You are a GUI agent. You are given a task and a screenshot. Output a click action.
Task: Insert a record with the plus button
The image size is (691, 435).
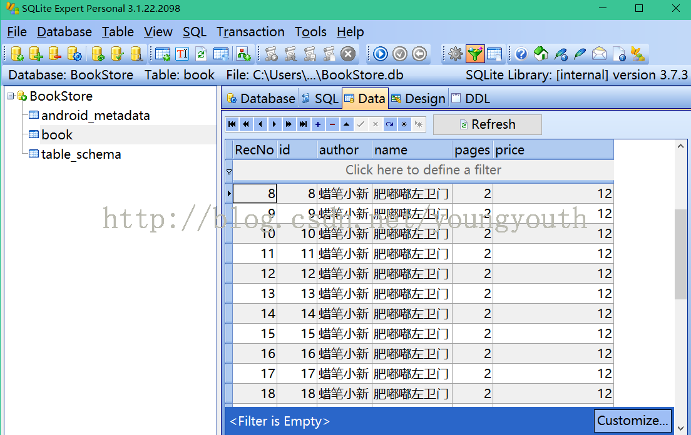pyautogui.click(x=318, y=124)
